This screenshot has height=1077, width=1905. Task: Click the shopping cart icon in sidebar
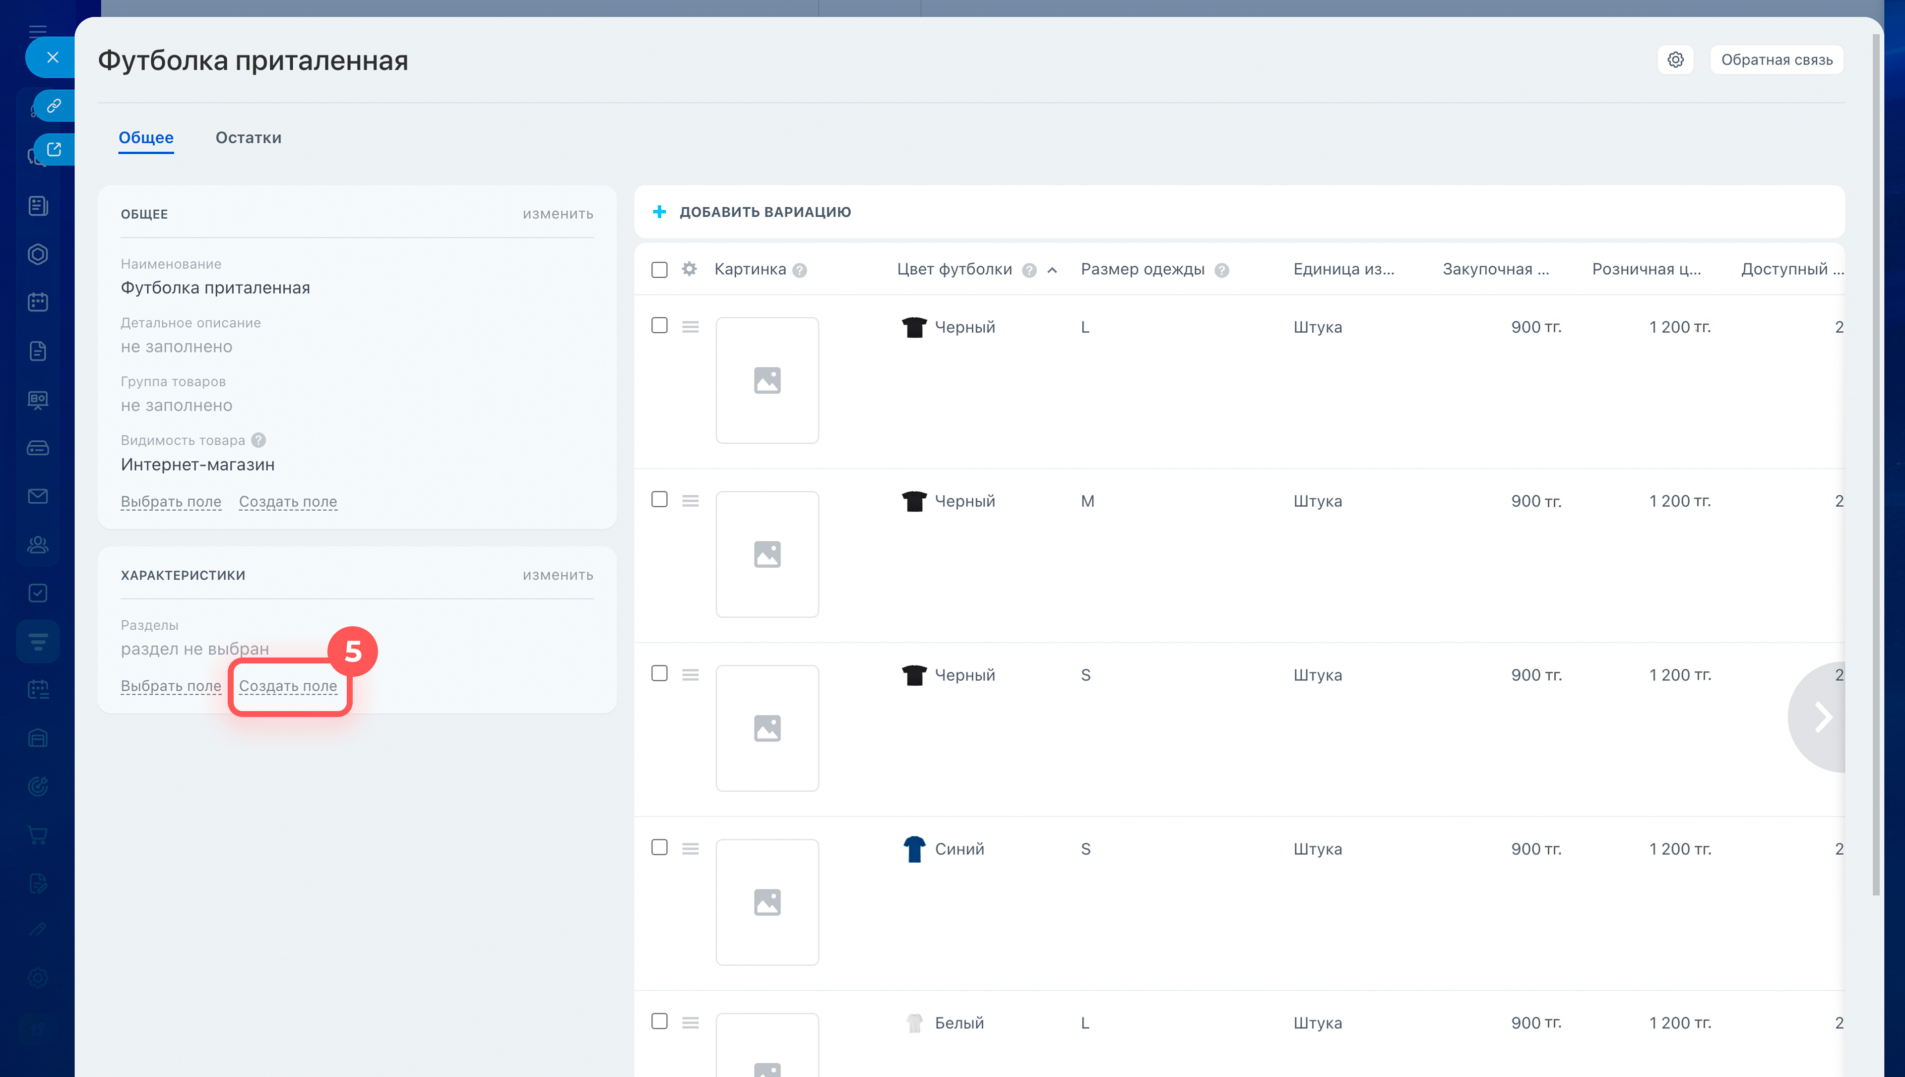[x=38, y=835]
